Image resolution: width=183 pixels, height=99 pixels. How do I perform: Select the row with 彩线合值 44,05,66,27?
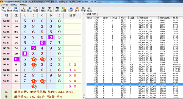[135, 27]
